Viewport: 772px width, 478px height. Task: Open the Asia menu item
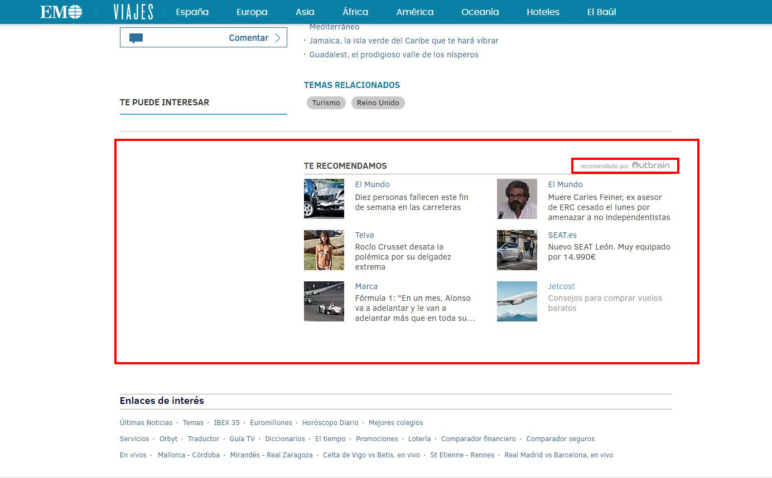(x=305, y=12)
